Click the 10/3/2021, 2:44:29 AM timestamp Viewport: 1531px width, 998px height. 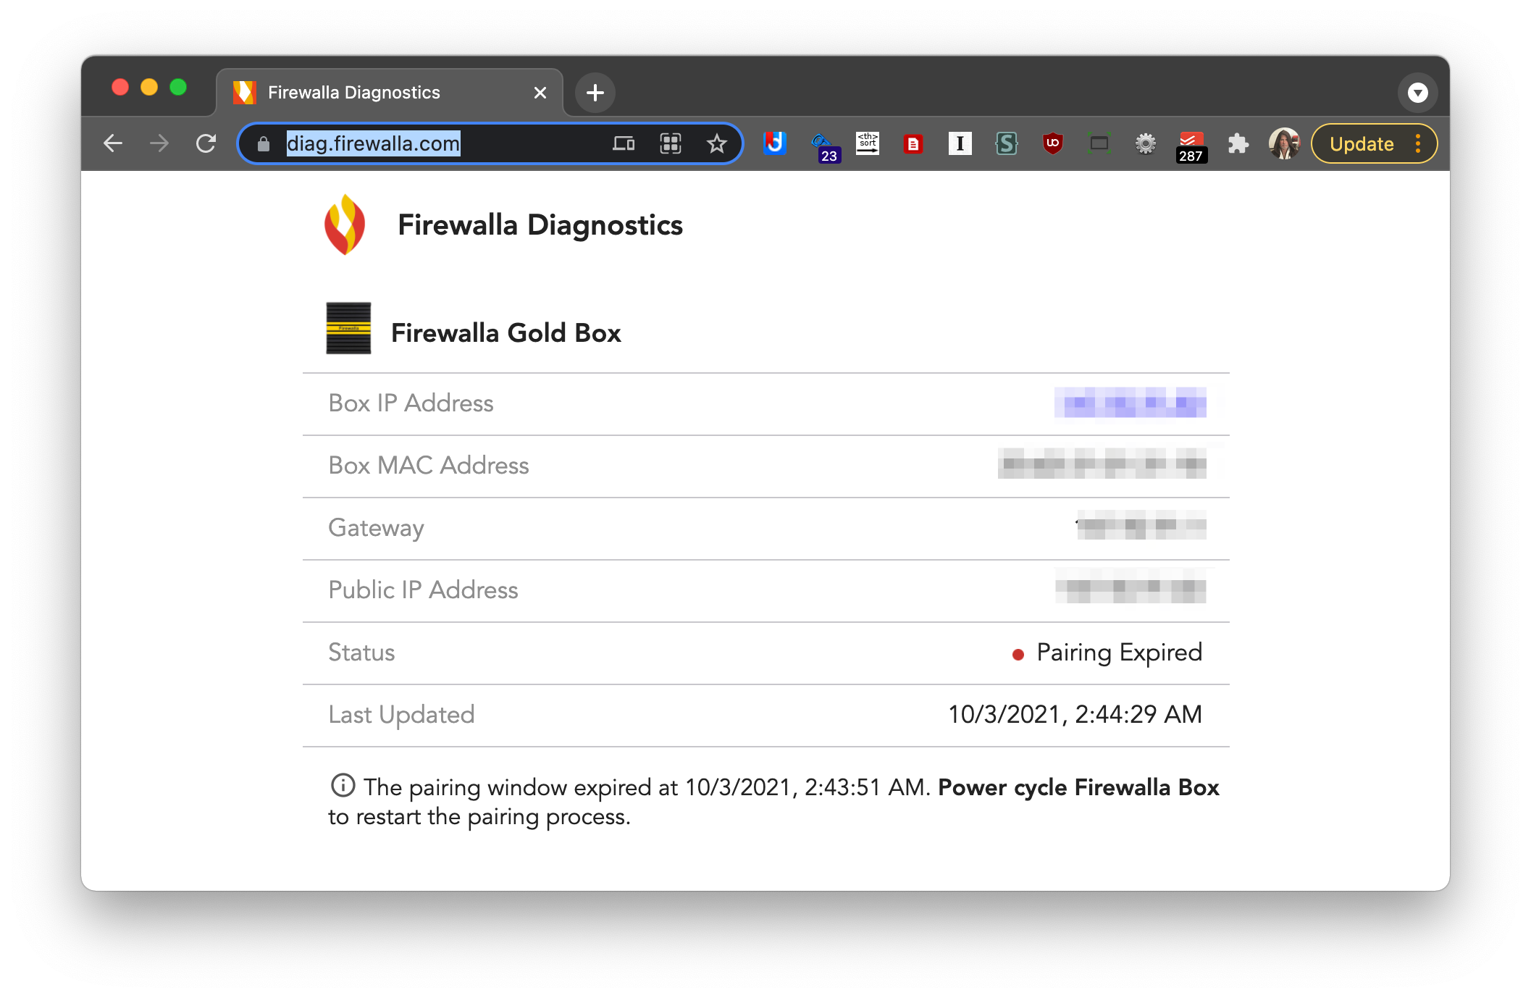[x=1075, y=715]
